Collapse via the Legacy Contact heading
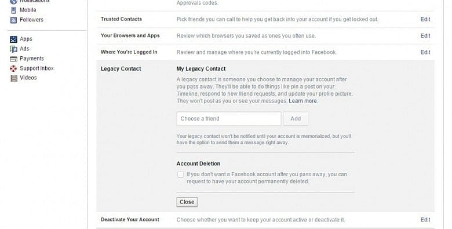 coord(121,69)
